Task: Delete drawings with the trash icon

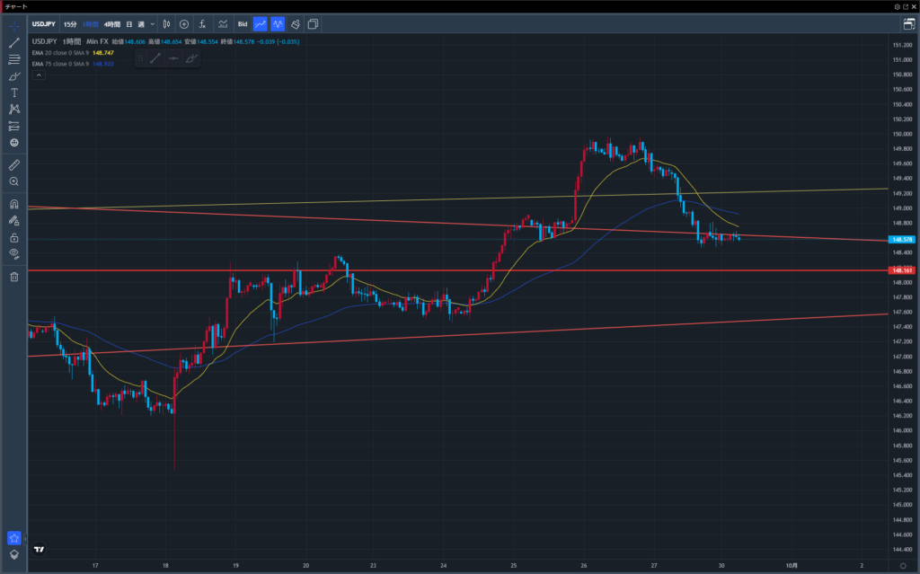Action: tap(13, 277)
